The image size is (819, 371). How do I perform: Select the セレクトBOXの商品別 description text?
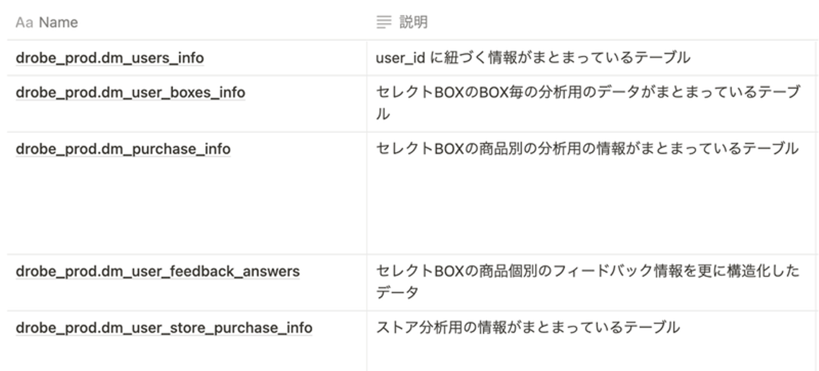click(587, 149)
